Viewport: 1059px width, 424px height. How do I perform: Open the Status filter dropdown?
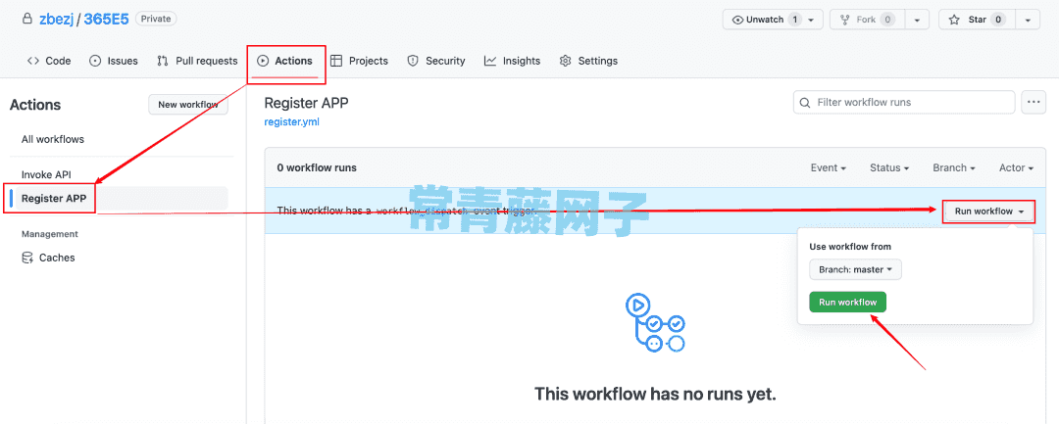coord(888,167)
